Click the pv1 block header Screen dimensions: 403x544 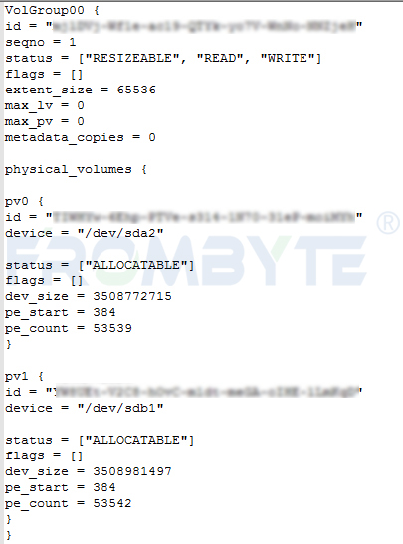(x=24, y=377)
